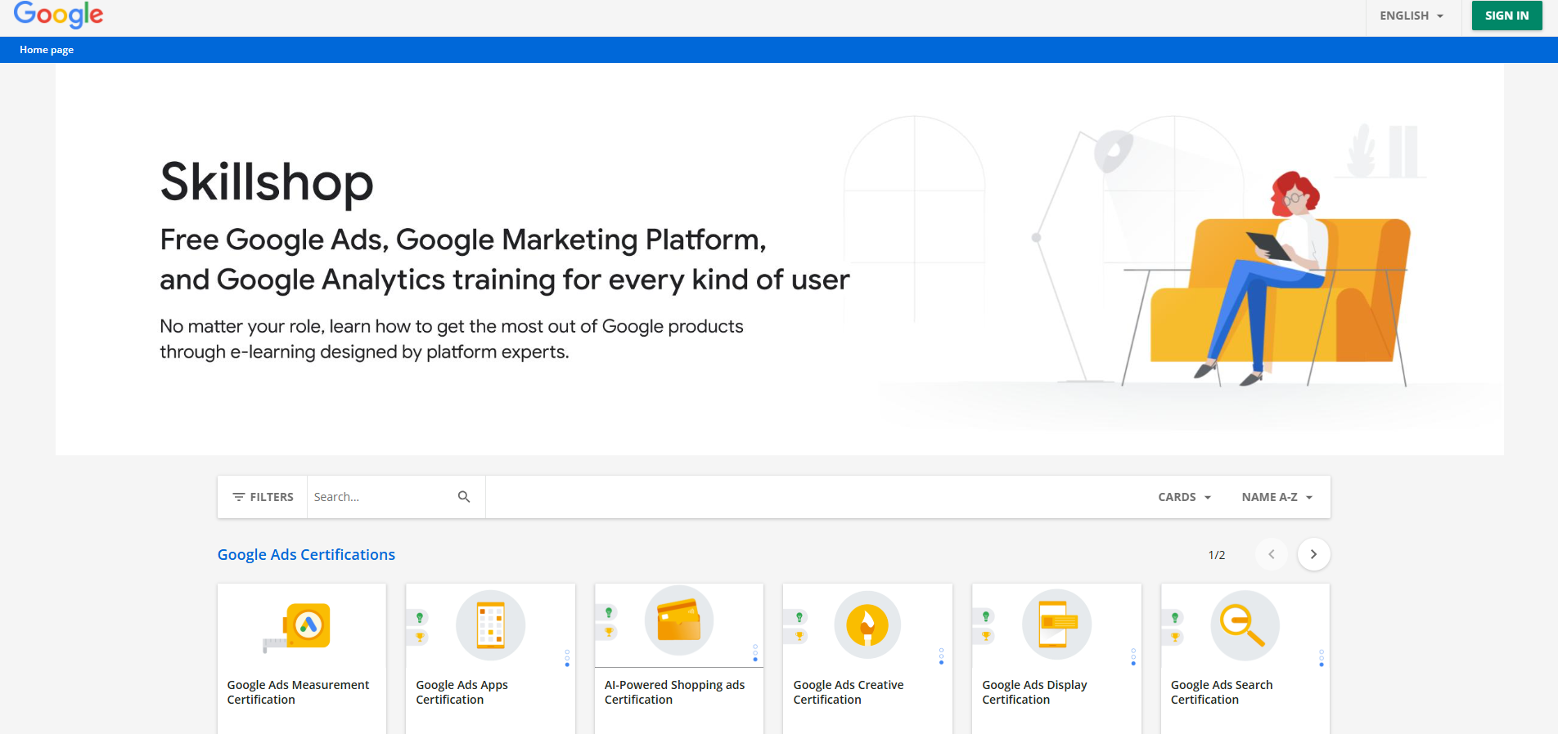Click lightbulb badge on Google Ads Display card
Image resolution: width=1558 pixels, height=734 pixels.
tap(986, 616)
